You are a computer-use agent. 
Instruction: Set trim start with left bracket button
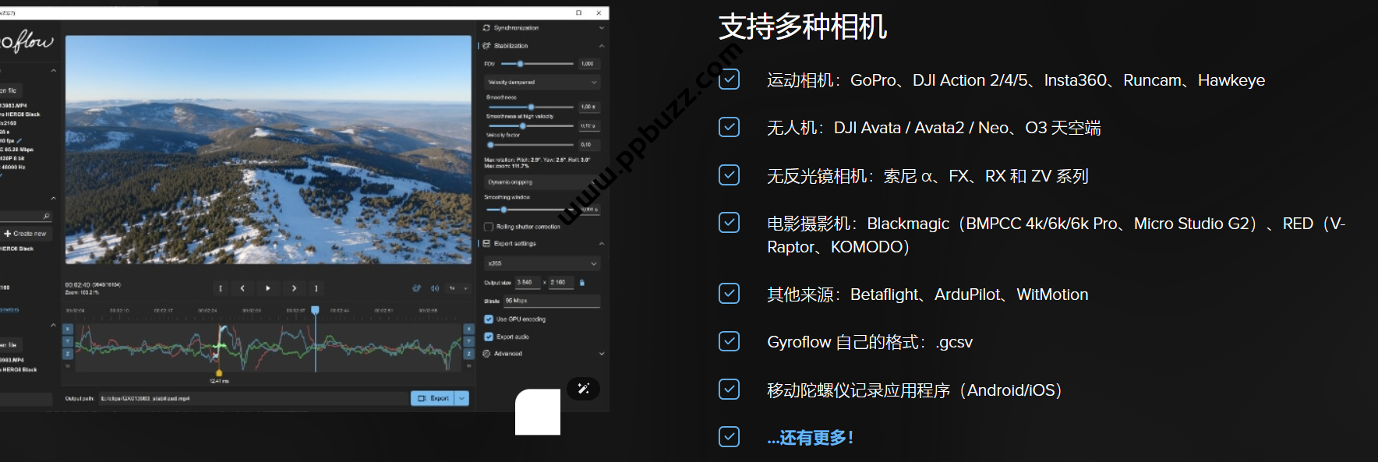(221, 288)
